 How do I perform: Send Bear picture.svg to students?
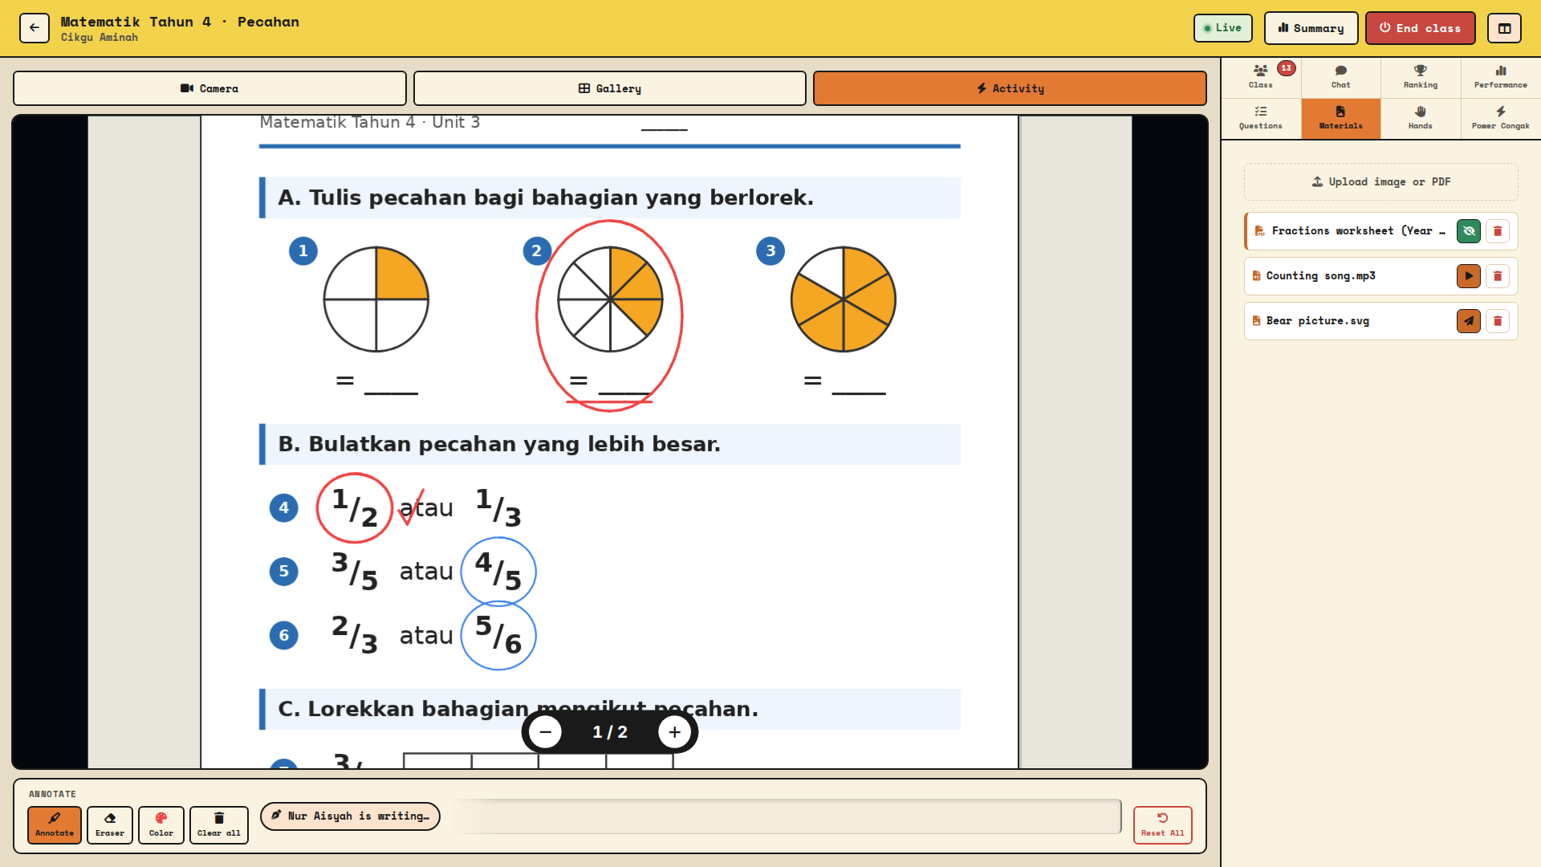(x=1468, y=321)
